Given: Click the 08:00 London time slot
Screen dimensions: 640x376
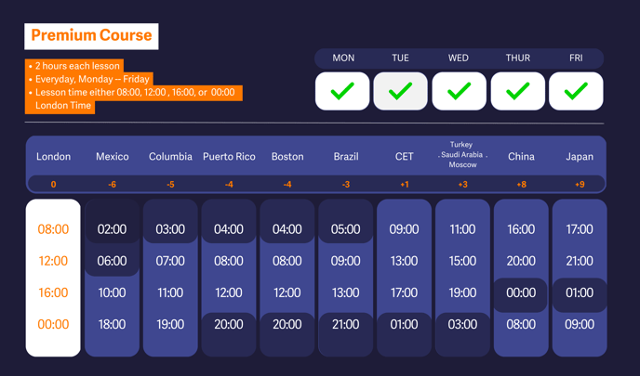Looking at the screenshot, I should tap(53, 229).
